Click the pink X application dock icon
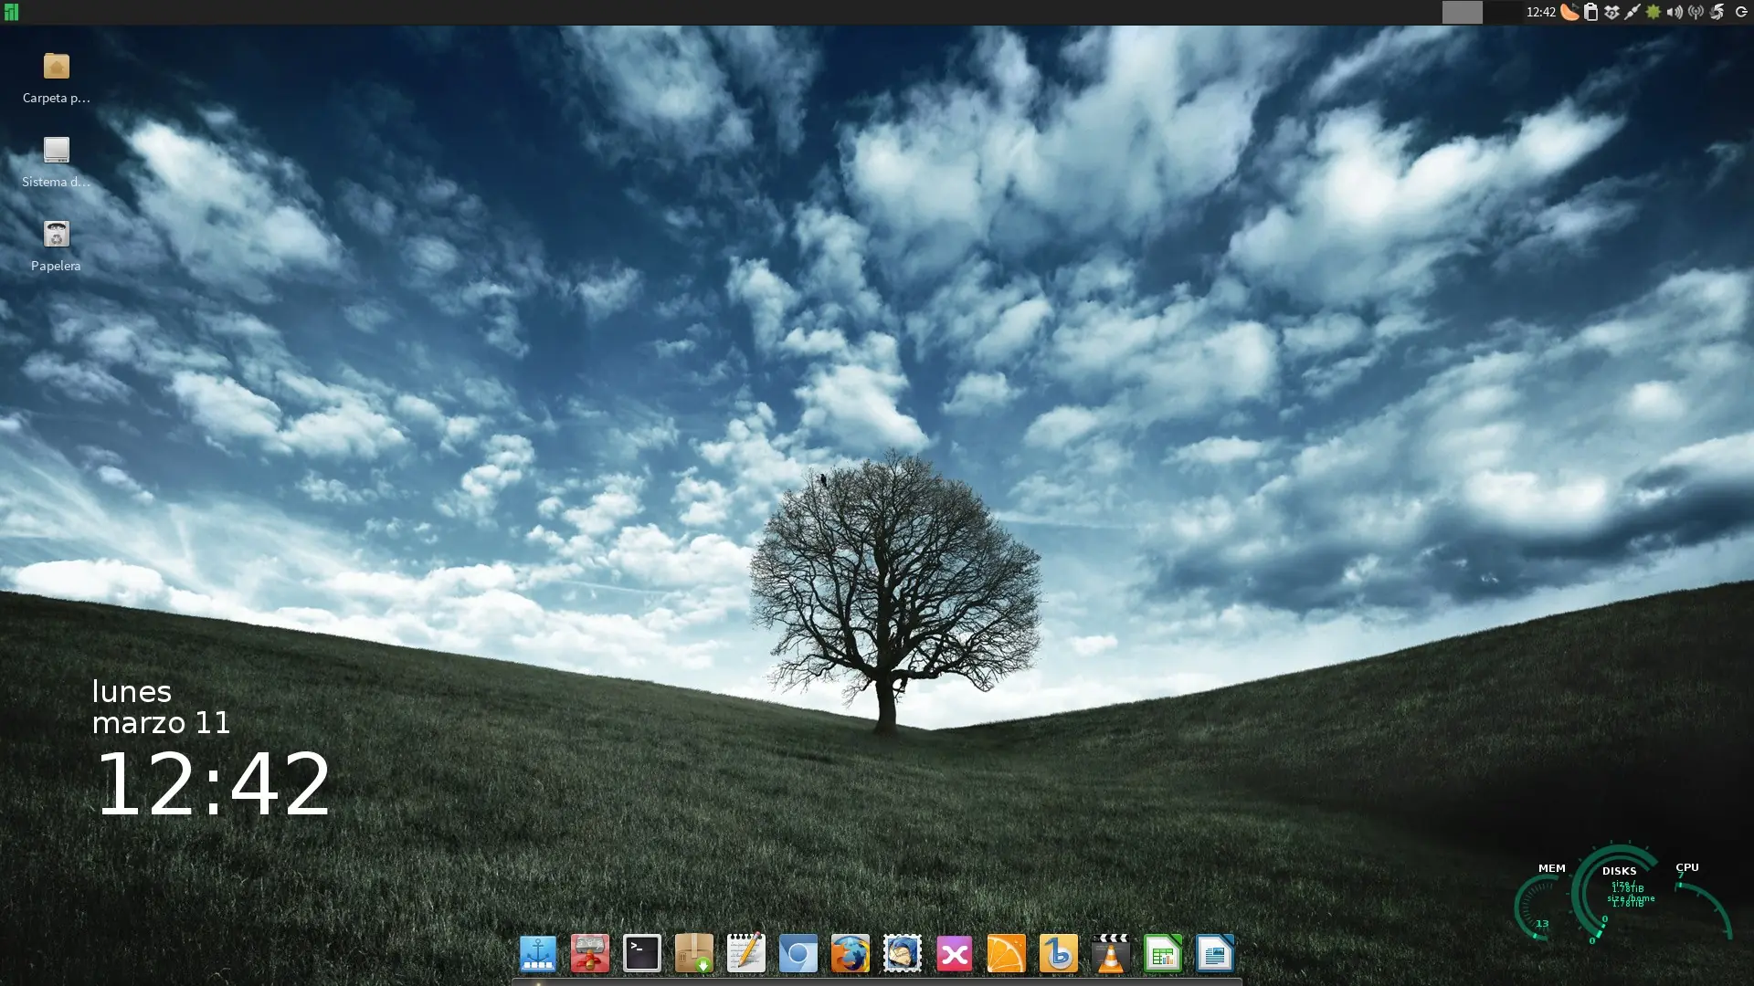Screen dimensions: 1754x986 tap(954, 954)
